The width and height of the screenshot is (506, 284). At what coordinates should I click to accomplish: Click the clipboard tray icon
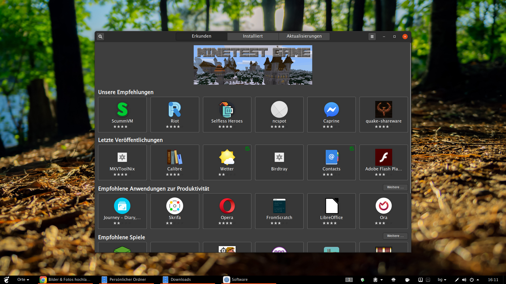click(375, 280)
